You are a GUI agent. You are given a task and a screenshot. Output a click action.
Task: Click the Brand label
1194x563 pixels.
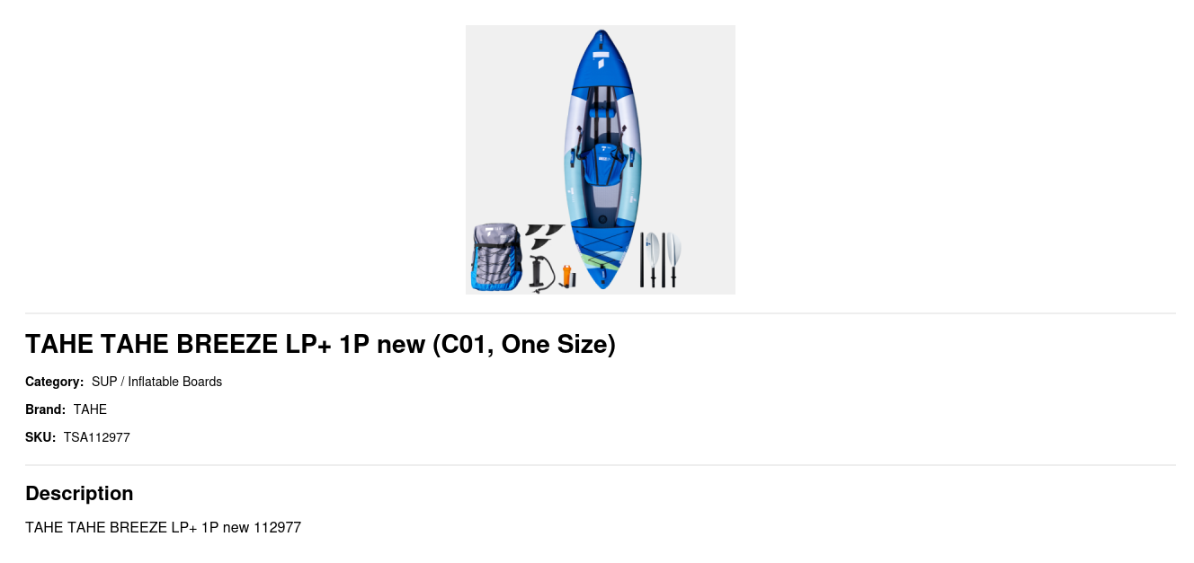coord(46,409)
